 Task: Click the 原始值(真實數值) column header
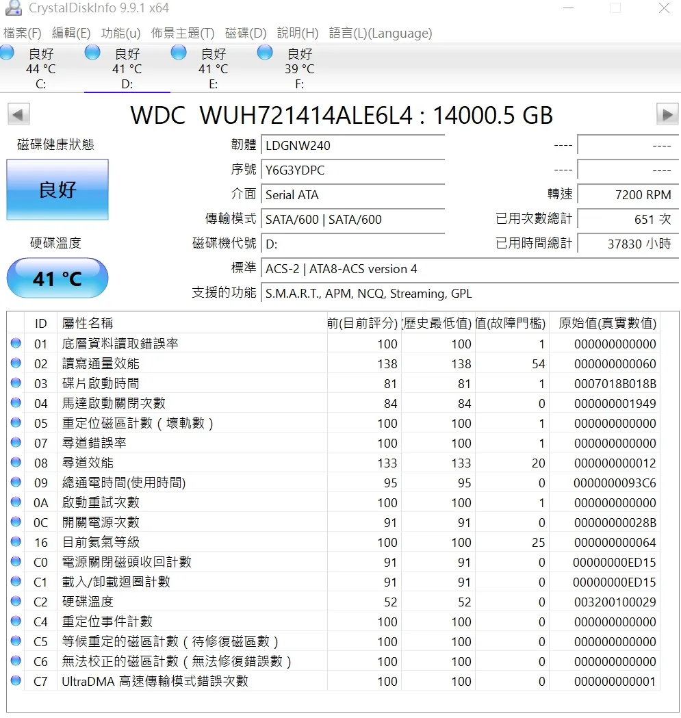[604, 323]
